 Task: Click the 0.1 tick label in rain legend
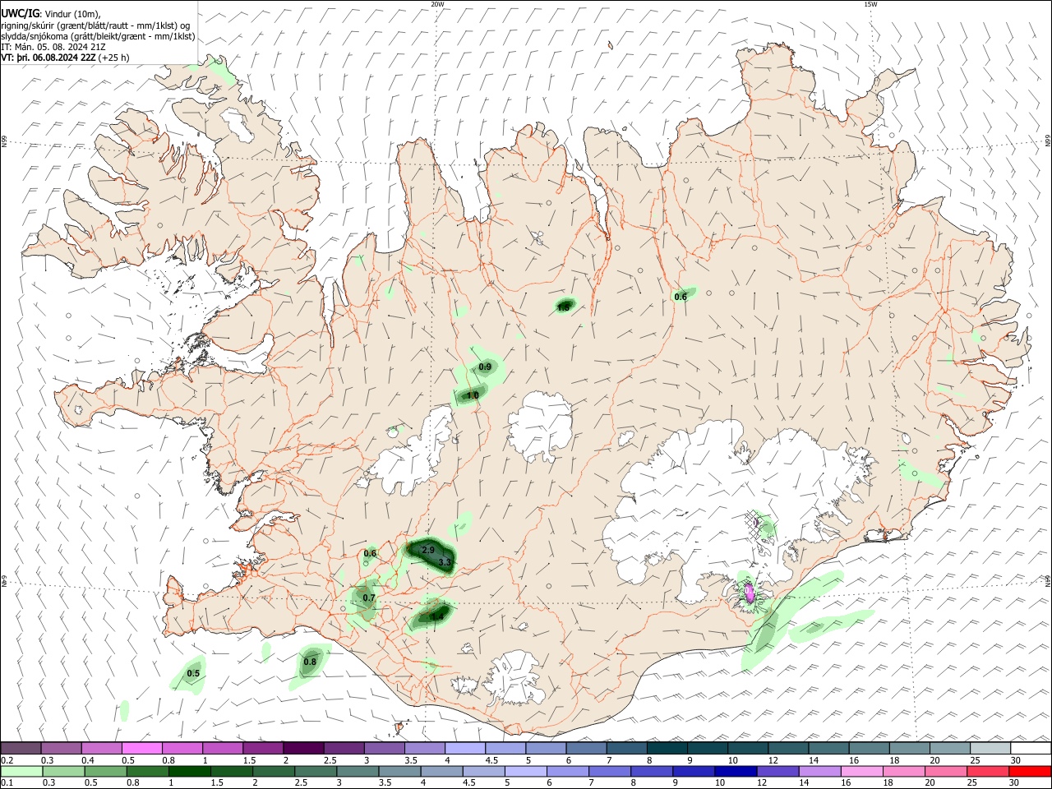[7, 783]
